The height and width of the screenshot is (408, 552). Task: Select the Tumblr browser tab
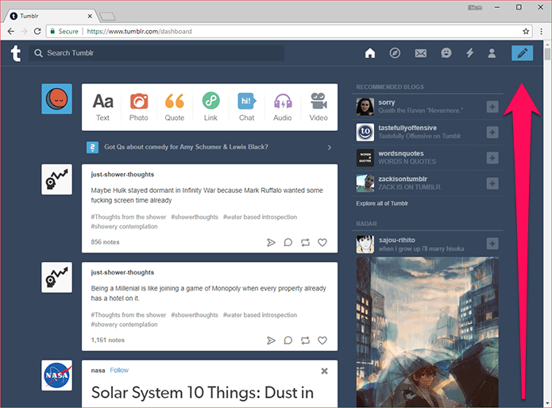click(x=51, y=16)
